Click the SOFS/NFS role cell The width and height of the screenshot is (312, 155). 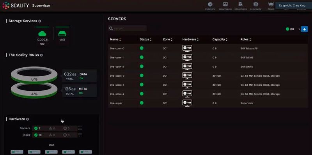coord(247,67)
